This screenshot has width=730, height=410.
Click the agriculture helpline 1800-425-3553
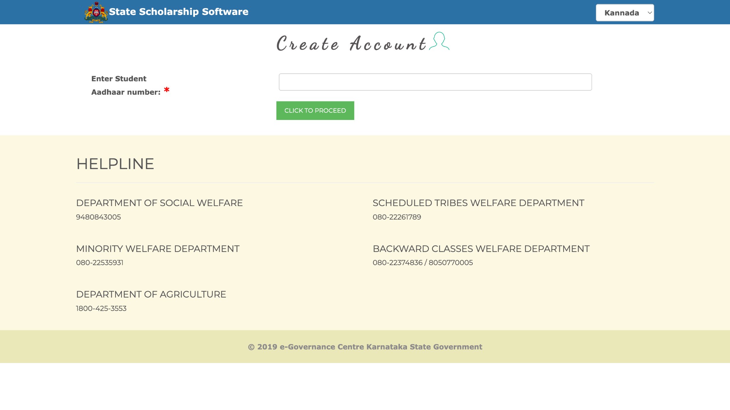101,309
